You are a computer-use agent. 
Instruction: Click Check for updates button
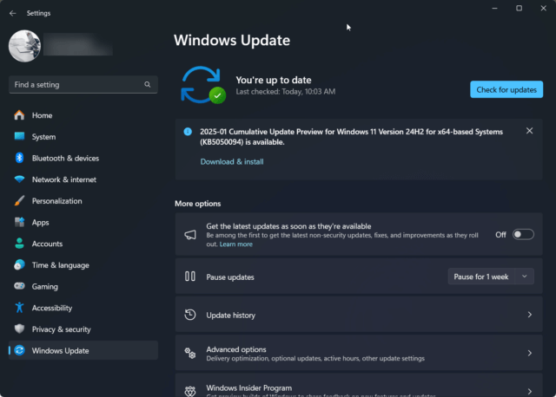pos(506,89)
